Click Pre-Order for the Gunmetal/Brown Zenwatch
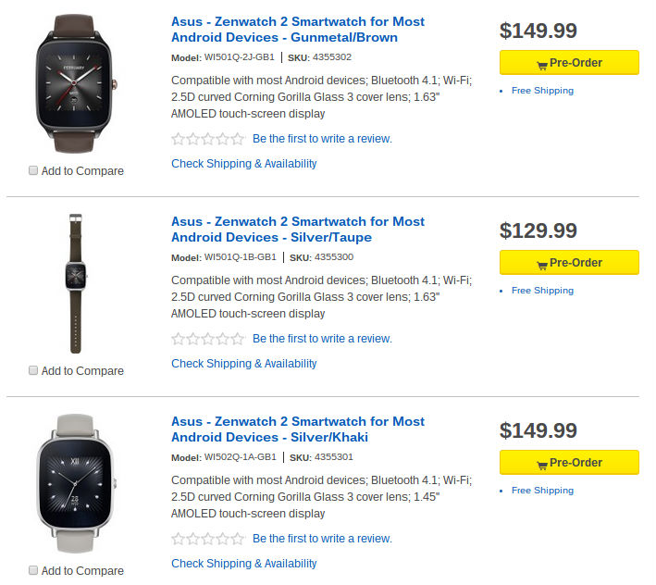The image size is (656, 585). pyautogui.click(x=568, y=63)
